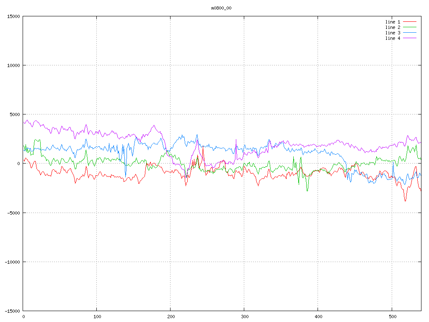Click the y-axis label -10000
Image resolution: width=429 pixels, height=322 pixels.
pyautogui.click(x=13, y=262)
